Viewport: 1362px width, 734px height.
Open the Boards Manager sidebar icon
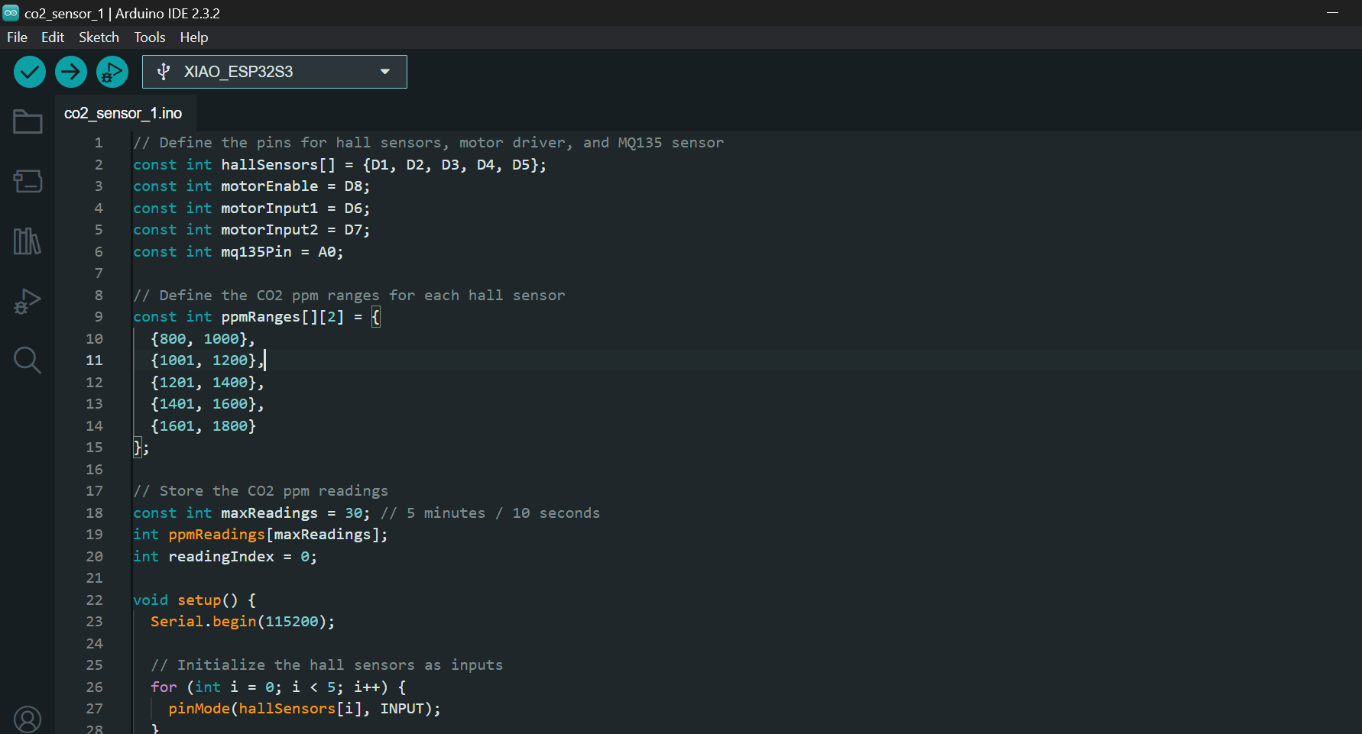coord(28,181)
